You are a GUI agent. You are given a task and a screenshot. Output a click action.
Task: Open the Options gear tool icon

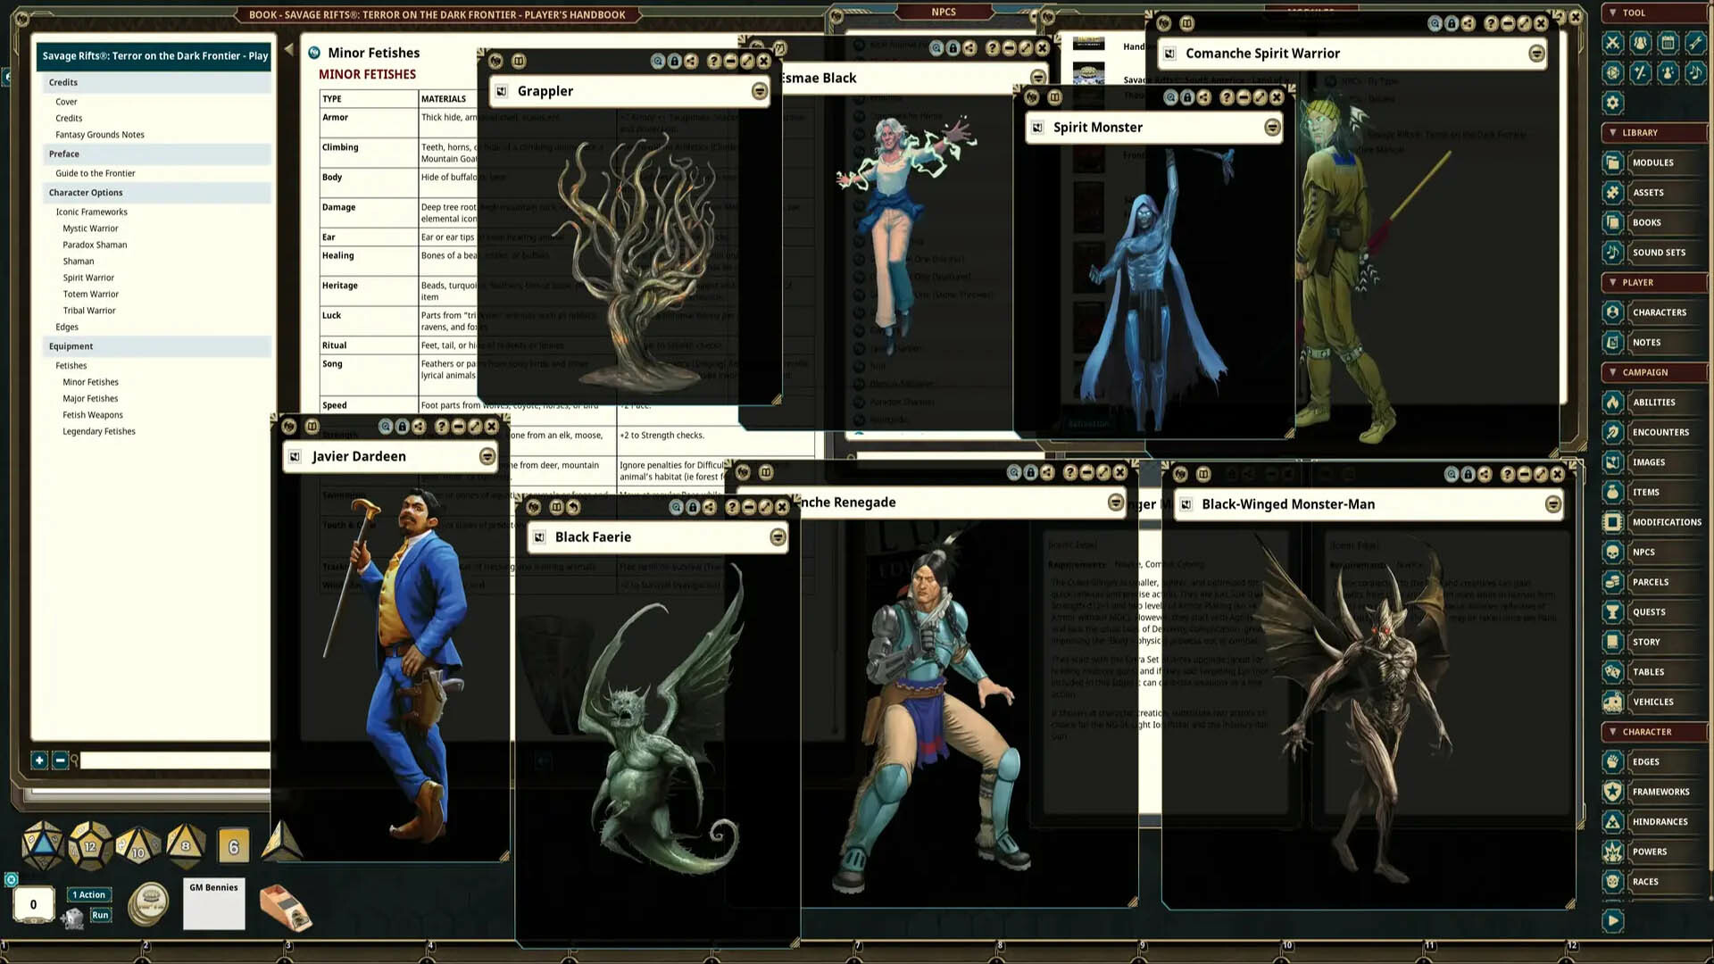(1612, 103)
